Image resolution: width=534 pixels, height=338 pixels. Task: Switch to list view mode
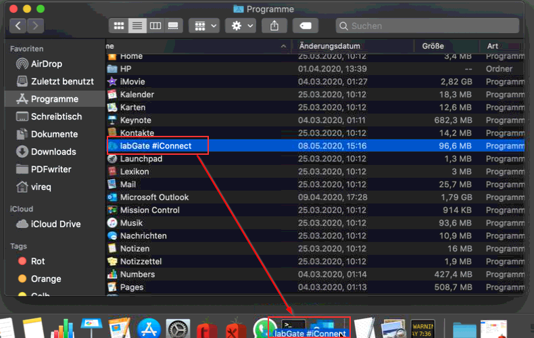137,26
